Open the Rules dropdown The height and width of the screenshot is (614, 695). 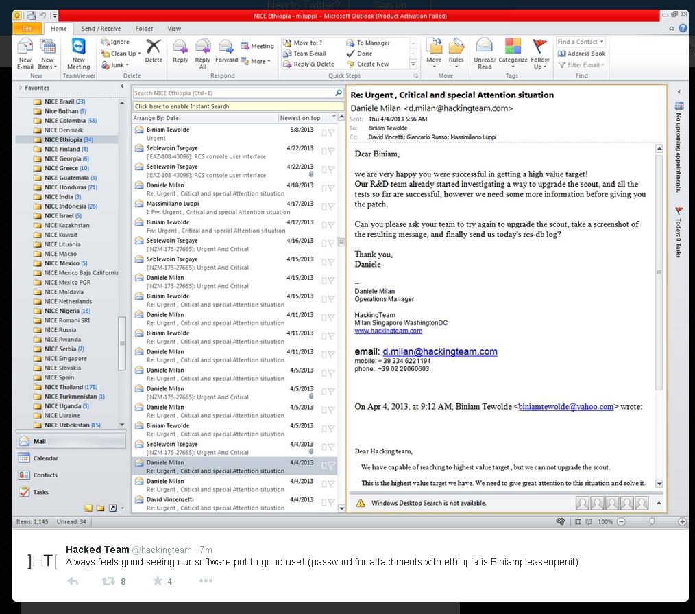(456, 54)
